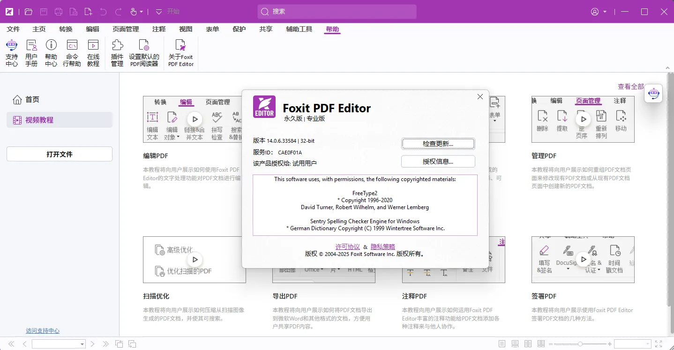
Task: Toggle fullscreen icon in status bar
Action: tap(659, 344)
